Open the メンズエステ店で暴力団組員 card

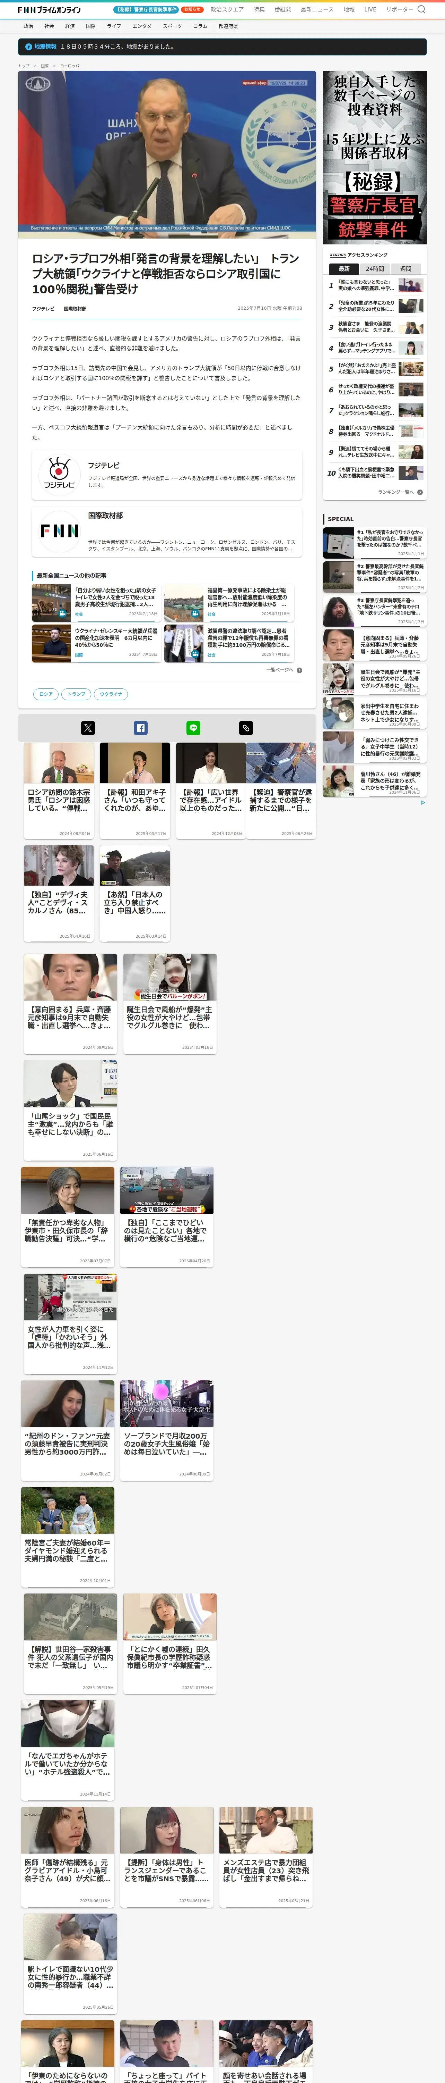click(x=266, y=1857)
